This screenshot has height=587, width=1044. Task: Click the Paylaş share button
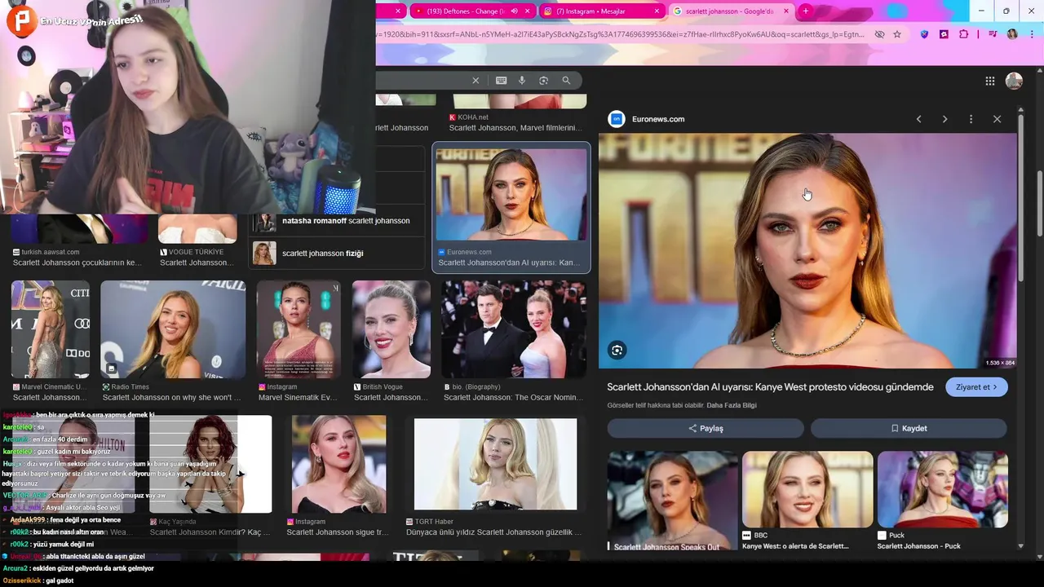point(706,428)
